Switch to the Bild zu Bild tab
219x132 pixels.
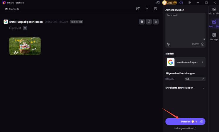pyautogui.click(x=214, y=11)
